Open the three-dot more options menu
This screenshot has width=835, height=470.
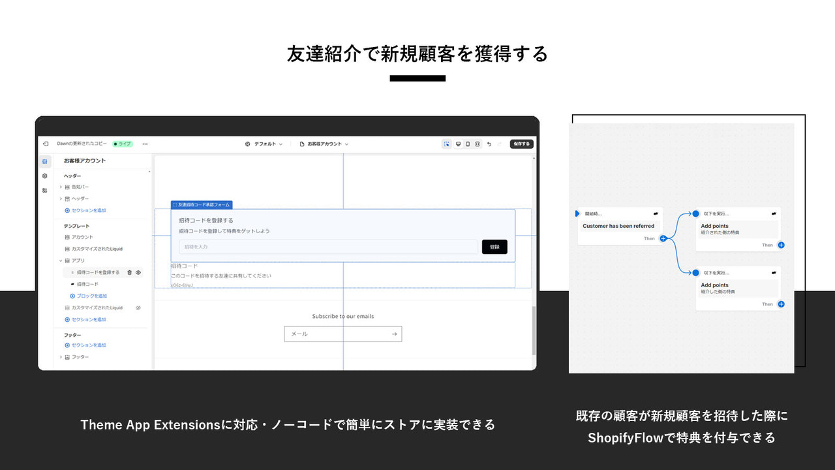(x=145, y=144)
